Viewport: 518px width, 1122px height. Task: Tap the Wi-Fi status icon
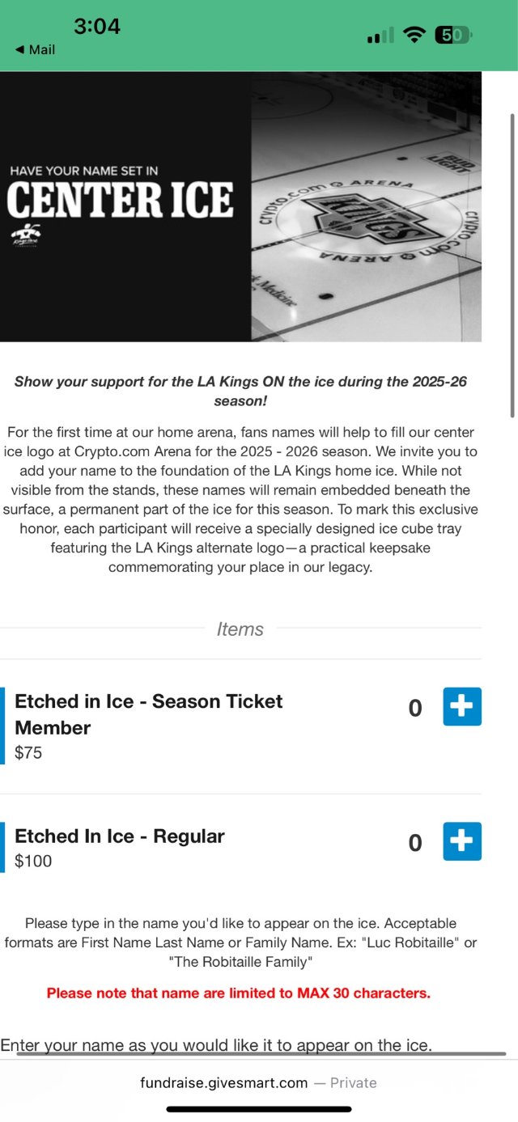pos(415,35)
